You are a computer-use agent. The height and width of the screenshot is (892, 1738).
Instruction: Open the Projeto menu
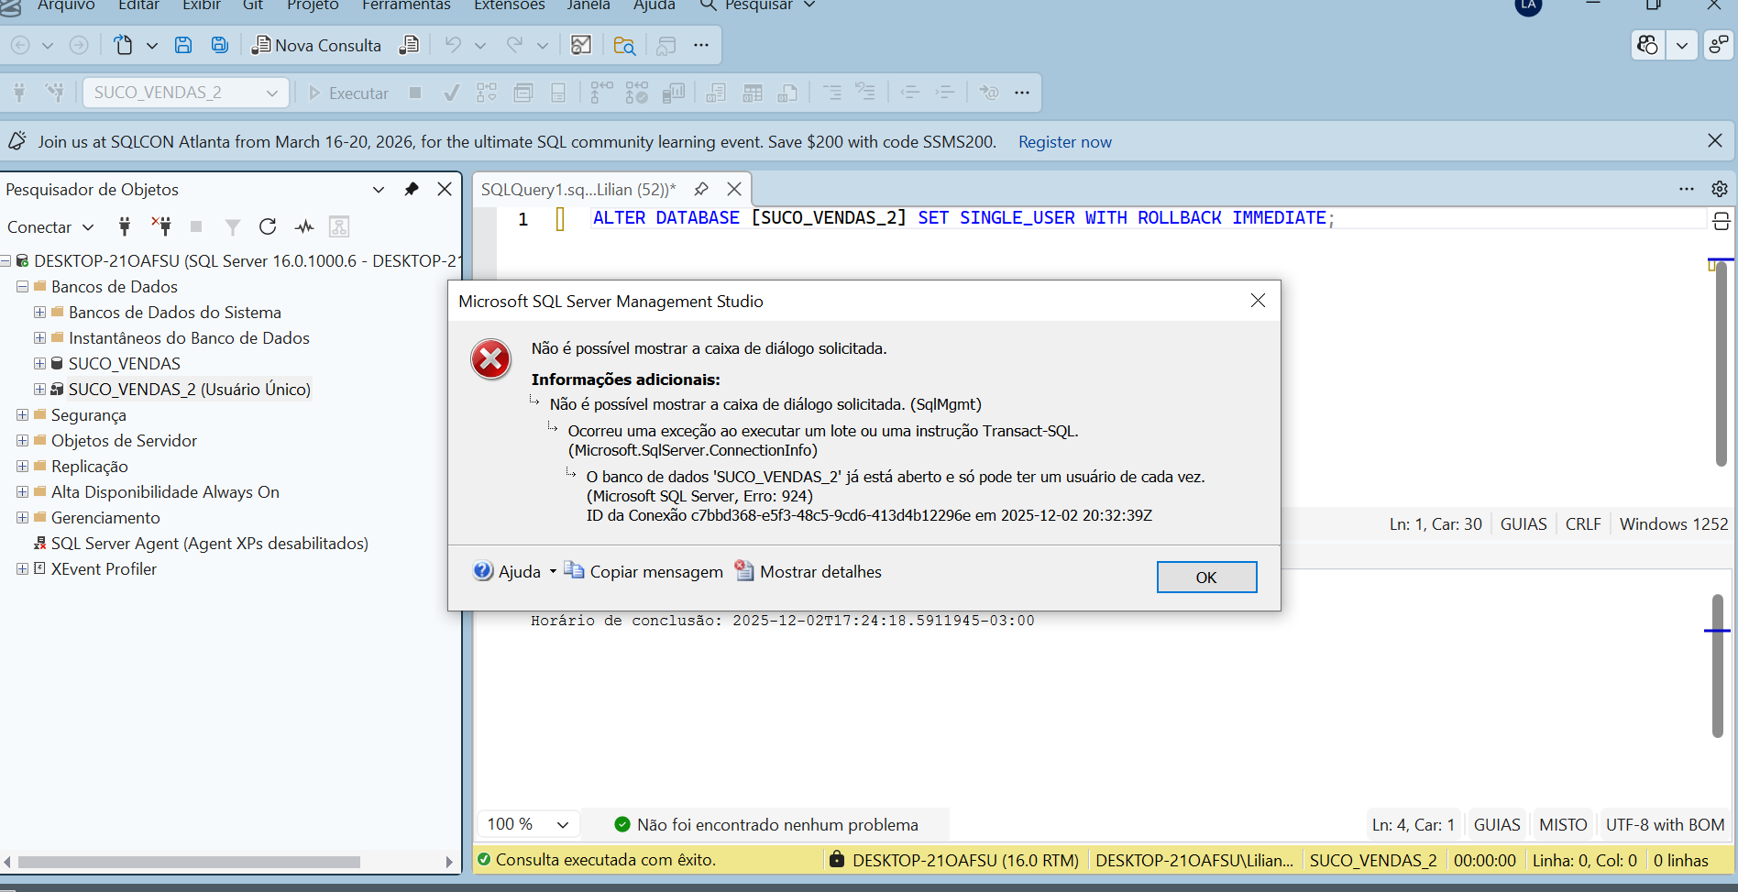tap(313, 6)
